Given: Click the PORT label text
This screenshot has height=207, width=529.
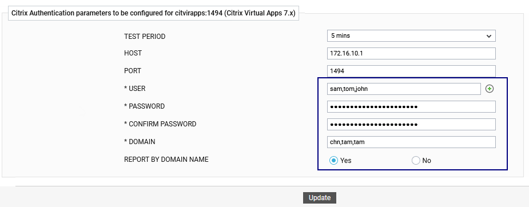Looking at the screenshot, I should (x=133, y=71).
